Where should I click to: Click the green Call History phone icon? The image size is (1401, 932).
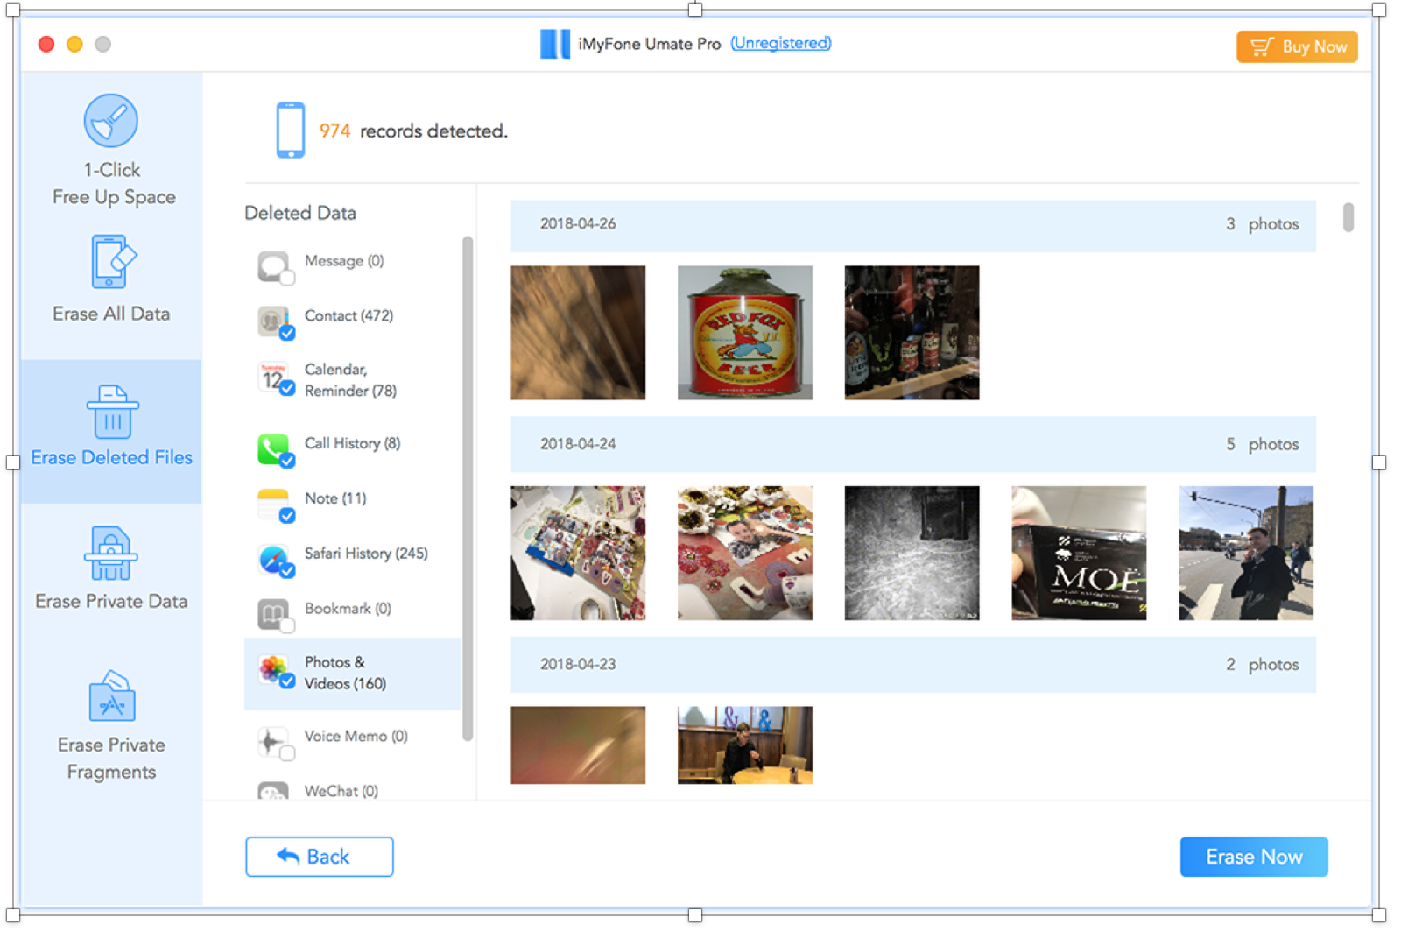tap(273, 448)
